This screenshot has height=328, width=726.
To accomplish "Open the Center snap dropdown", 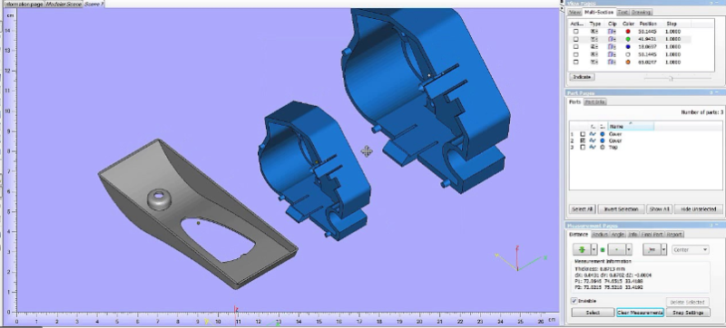I will 690,249.
